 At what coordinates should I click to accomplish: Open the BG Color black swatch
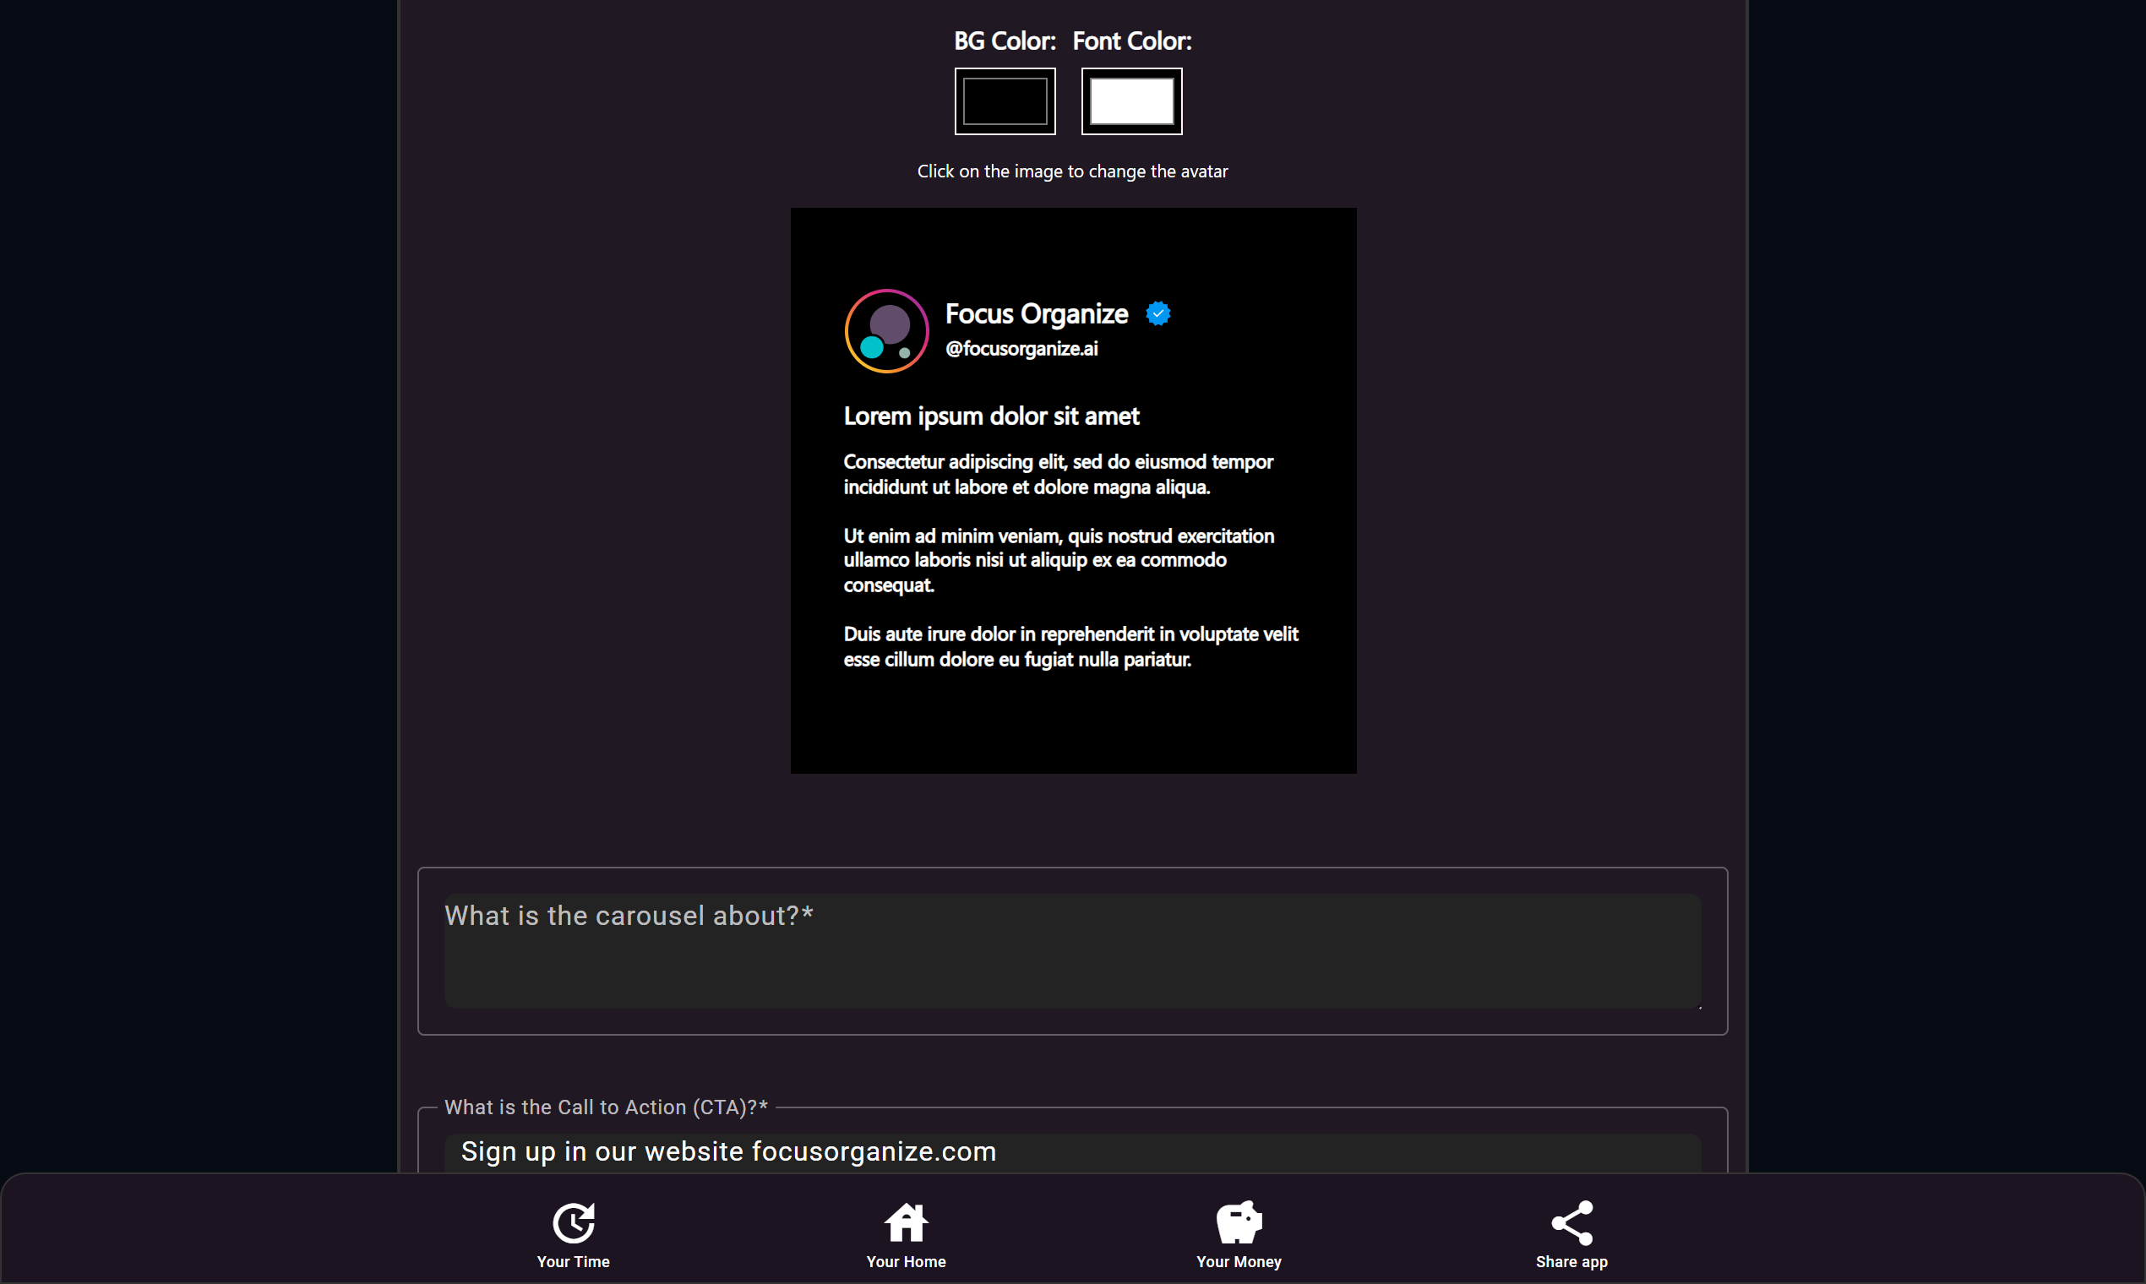coord(1005,101)
